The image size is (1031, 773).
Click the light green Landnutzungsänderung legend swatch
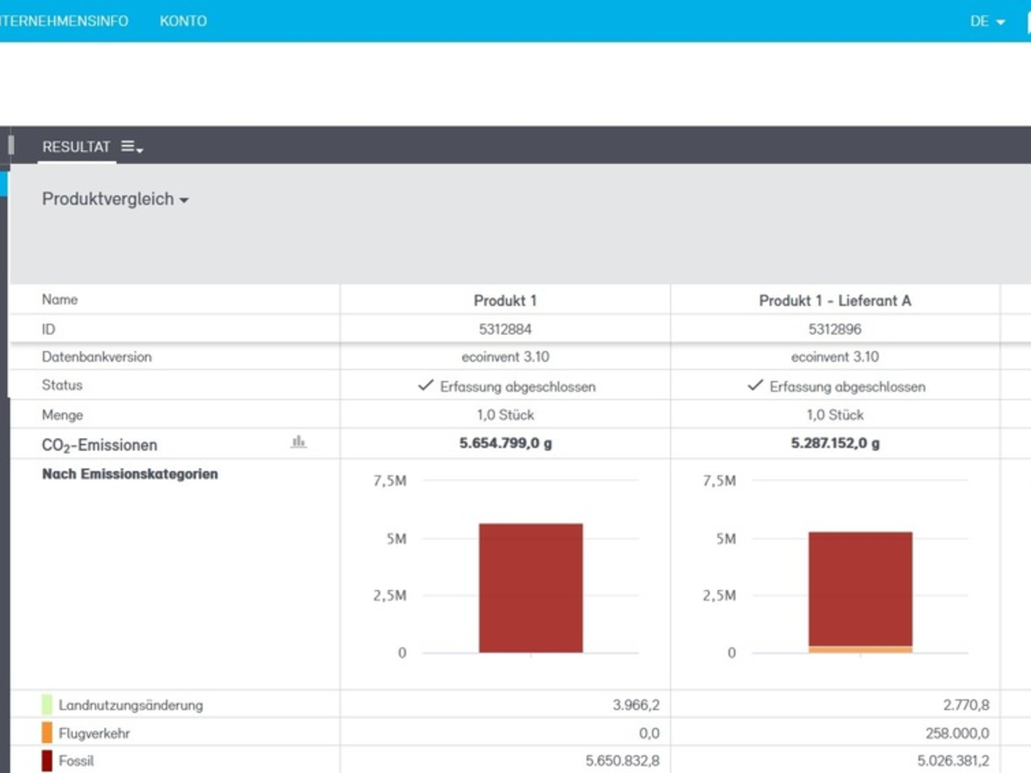(47, 705)
